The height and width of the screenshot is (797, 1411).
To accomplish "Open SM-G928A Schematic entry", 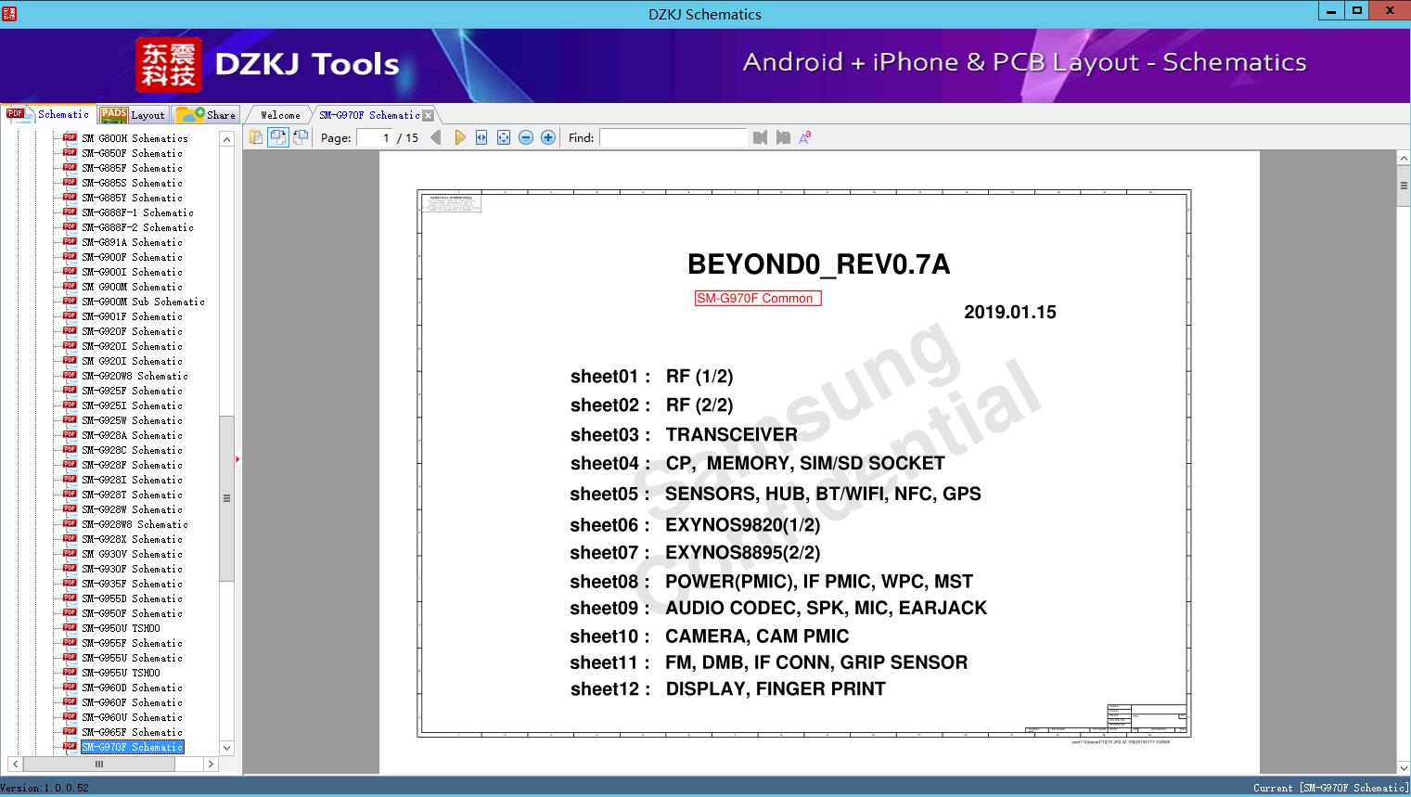I will point(132,435).
